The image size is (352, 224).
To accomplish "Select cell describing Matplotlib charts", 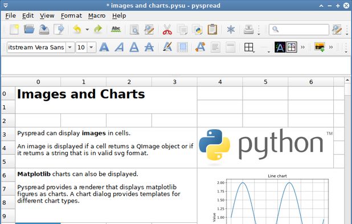I will [x=106, y=196].
